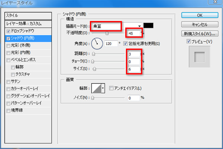Click the ノイズ percent value field
Viewport: 223px width, 149px height.
pos(134,98)
